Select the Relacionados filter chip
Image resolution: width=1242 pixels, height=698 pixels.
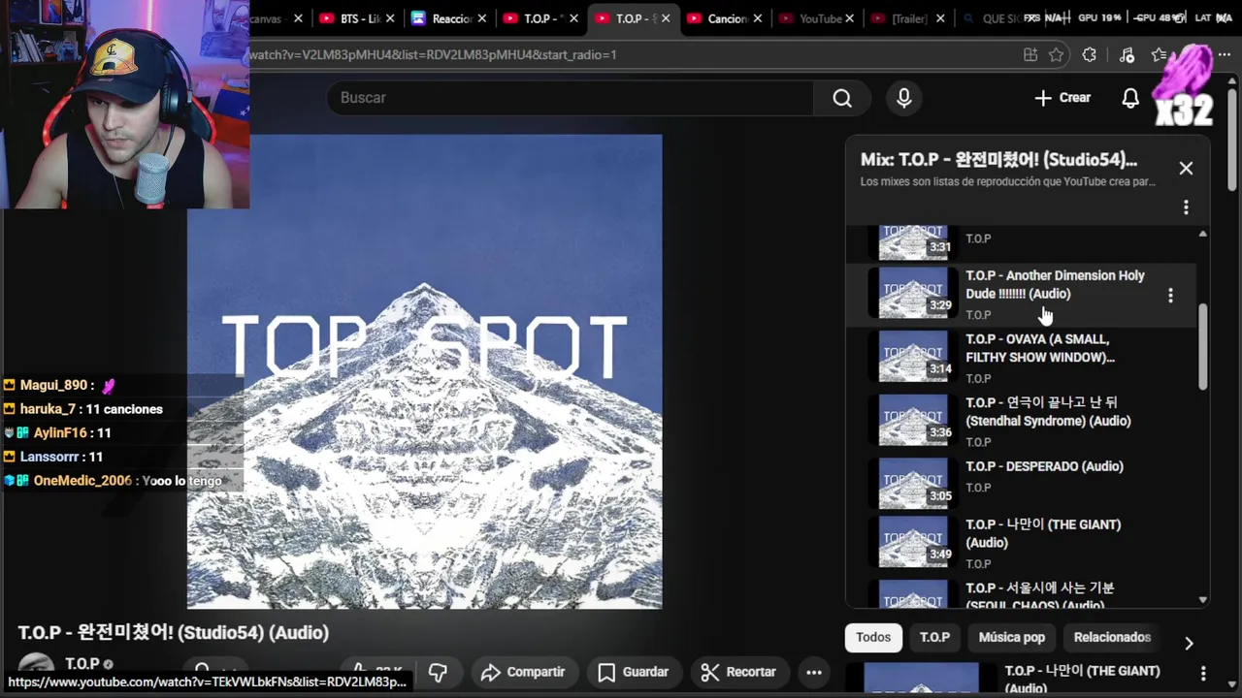pos(1112,637)
